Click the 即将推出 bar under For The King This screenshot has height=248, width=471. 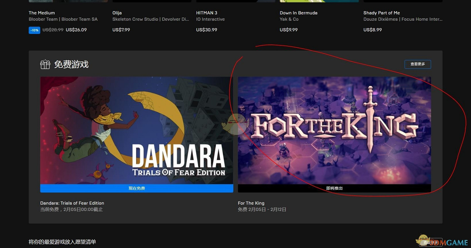334,188
